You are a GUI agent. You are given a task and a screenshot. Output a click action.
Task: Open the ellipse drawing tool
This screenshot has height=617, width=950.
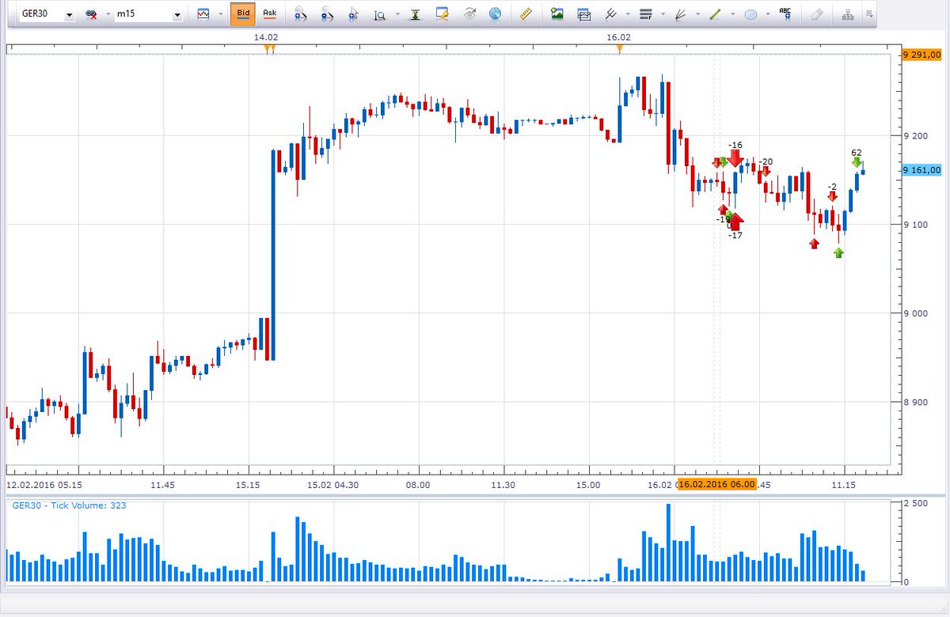click(x=752, y=13)
